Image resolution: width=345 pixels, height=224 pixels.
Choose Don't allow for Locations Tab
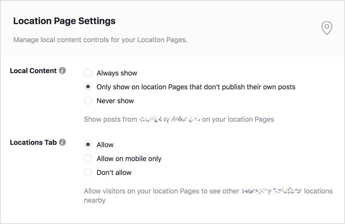coord(88,172)
